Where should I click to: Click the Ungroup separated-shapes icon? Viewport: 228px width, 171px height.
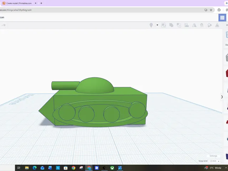pos(179,25)
